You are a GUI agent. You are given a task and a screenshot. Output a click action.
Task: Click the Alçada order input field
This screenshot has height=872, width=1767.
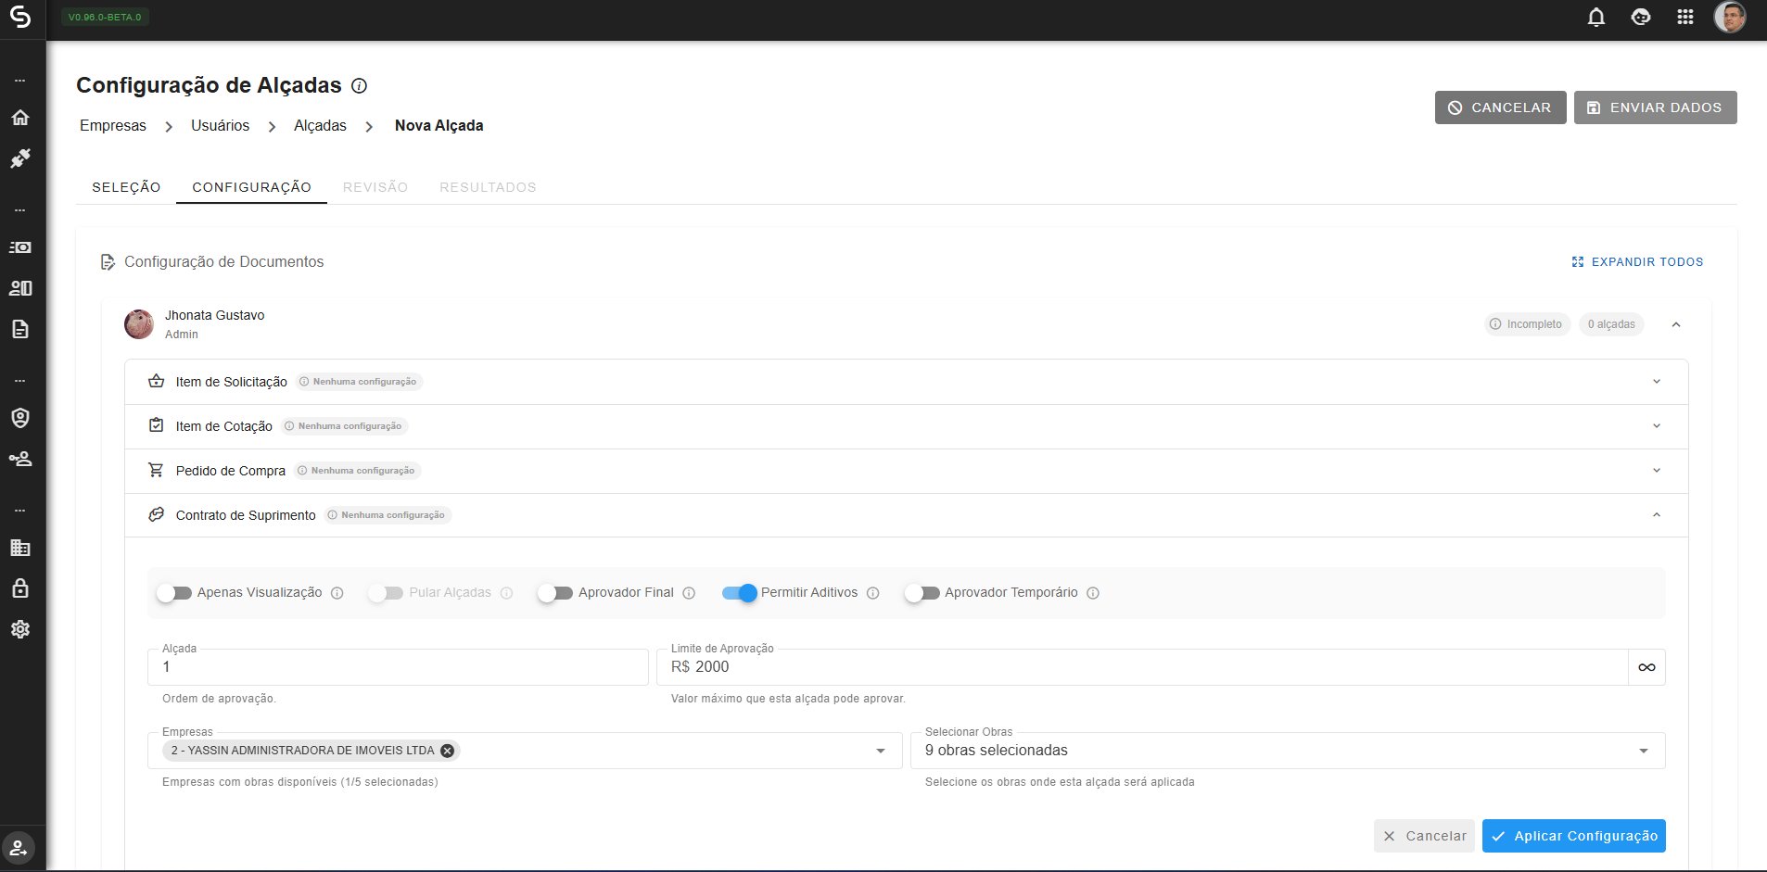[x=398, y=667]
